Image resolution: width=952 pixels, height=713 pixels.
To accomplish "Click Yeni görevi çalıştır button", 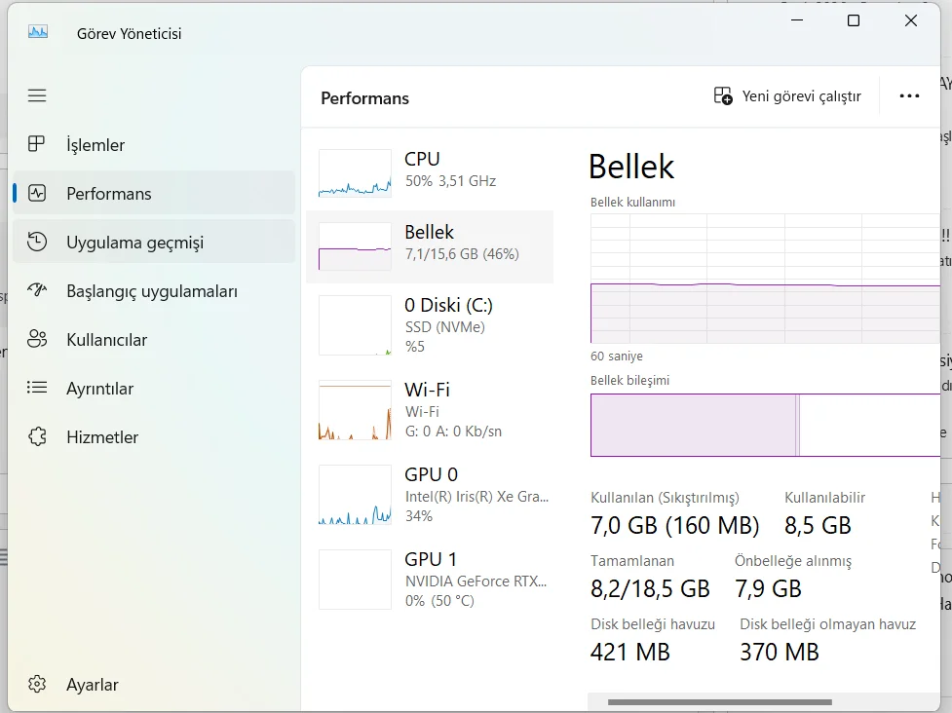I will click(x=787, y=96).
